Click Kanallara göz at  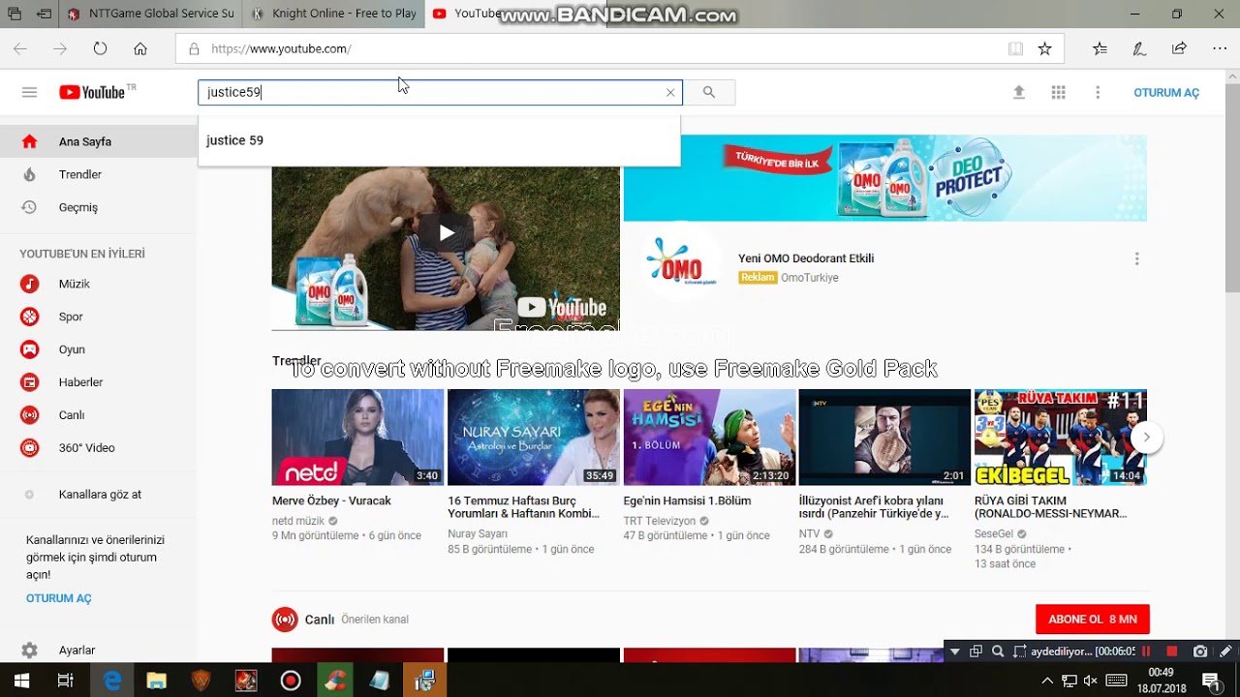98,494
